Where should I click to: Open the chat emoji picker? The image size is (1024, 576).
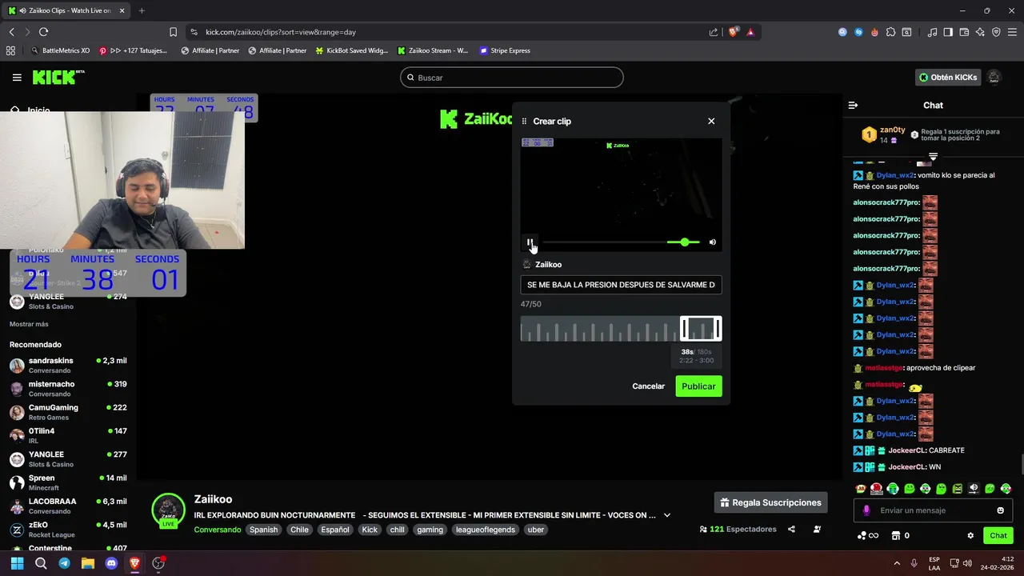click(x=1000, y=510)
